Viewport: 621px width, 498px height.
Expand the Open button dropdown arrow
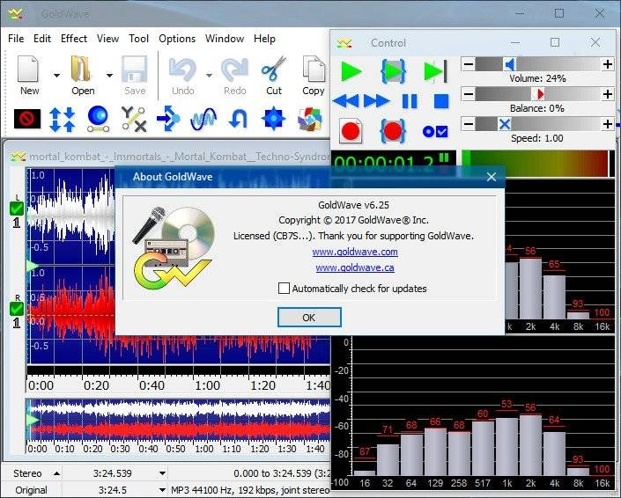[109, 75]
